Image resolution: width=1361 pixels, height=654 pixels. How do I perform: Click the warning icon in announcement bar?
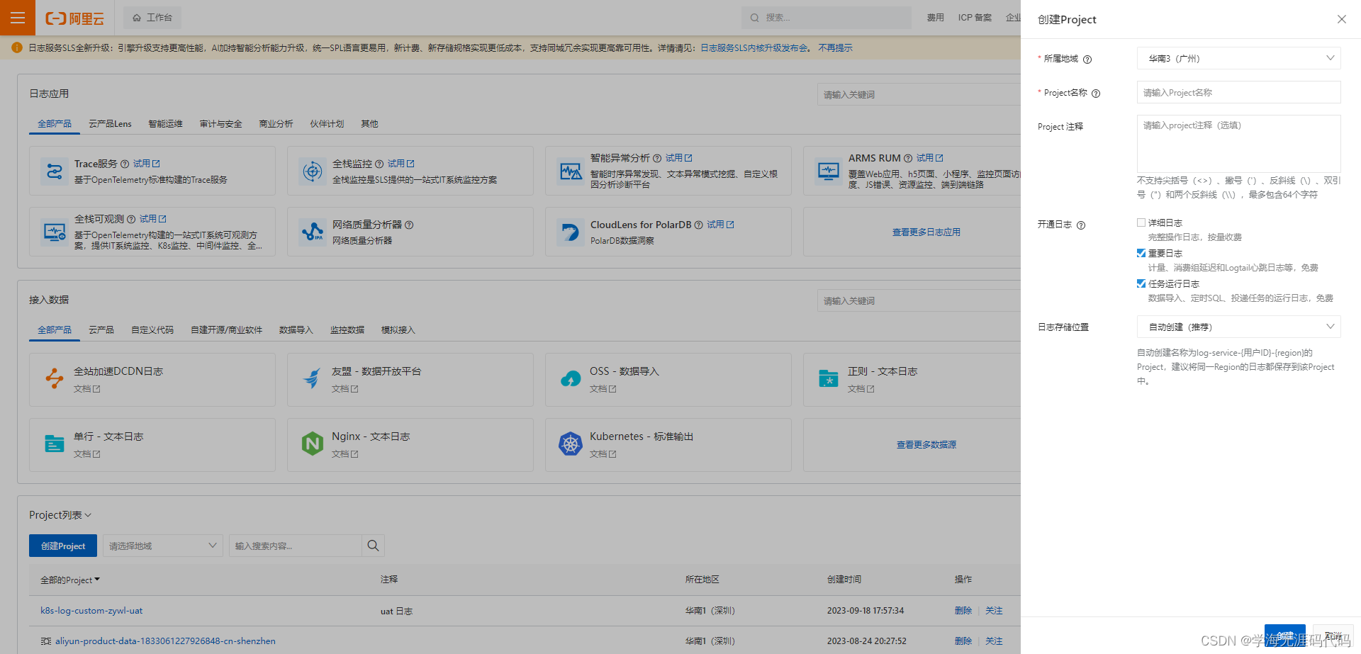click(17, 47)
